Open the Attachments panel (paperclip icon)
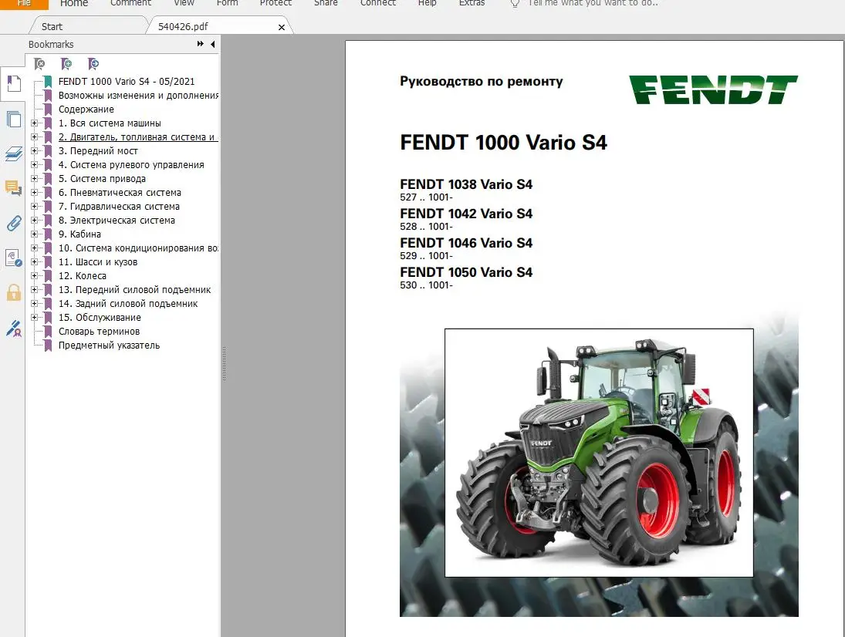 pyautogui.click(x=13, y=223)
